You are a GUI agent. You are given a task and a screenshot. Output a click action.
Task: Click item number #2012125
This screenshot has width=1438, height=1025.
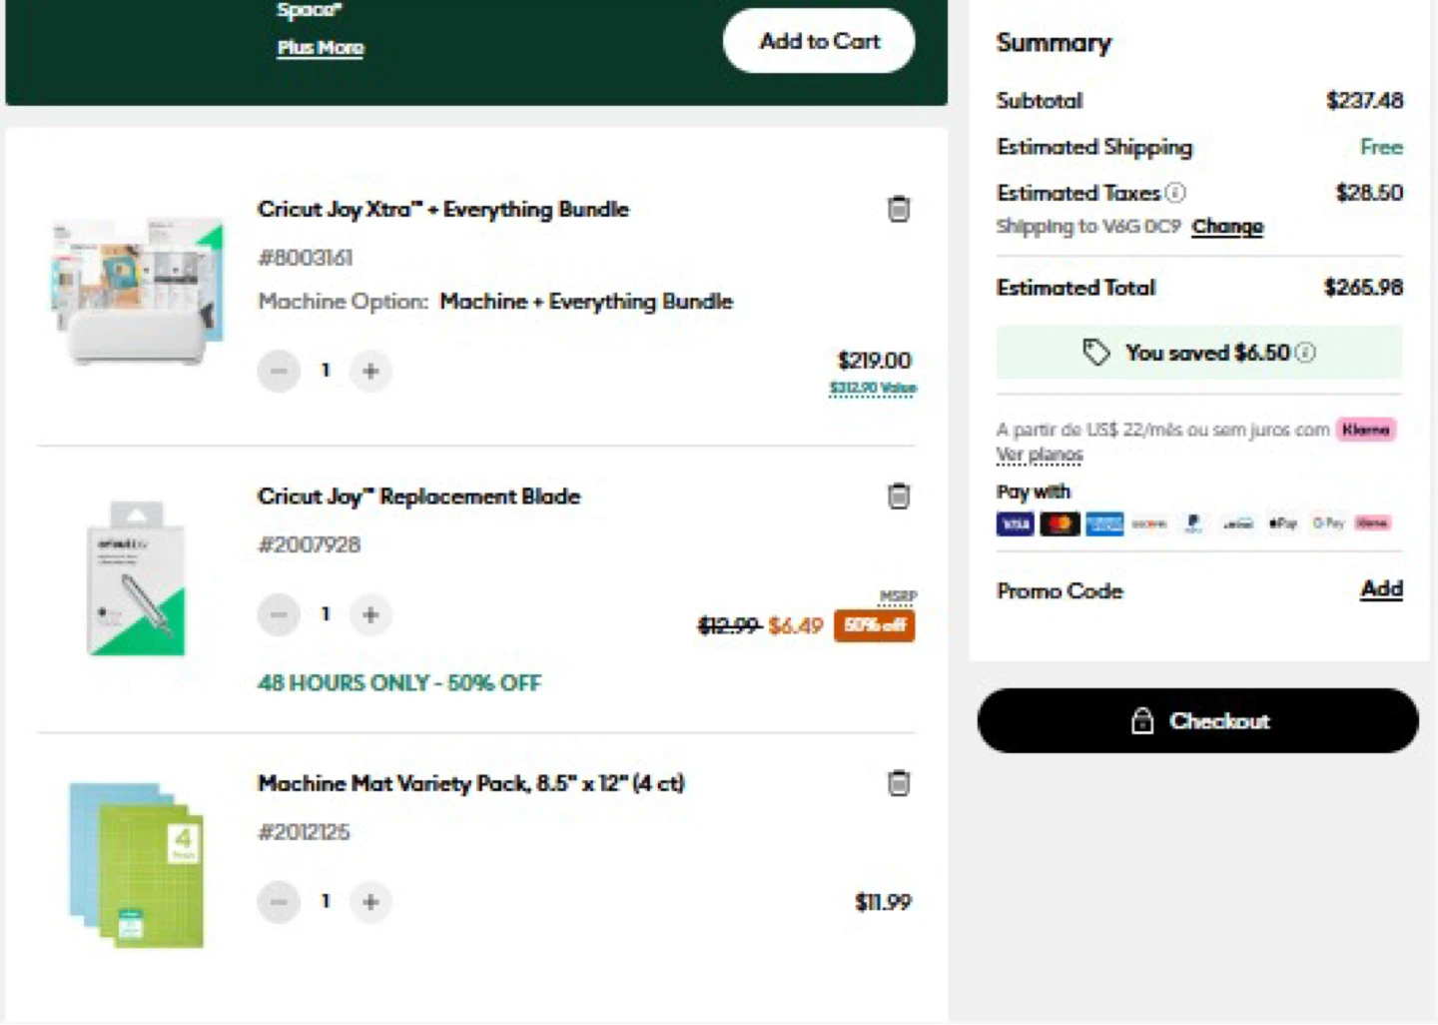point(305,832)
